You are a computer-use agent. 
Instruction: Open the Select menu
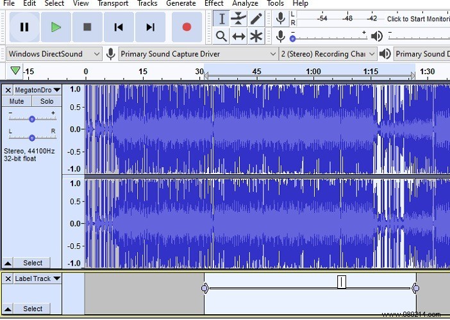click(54, 3)
